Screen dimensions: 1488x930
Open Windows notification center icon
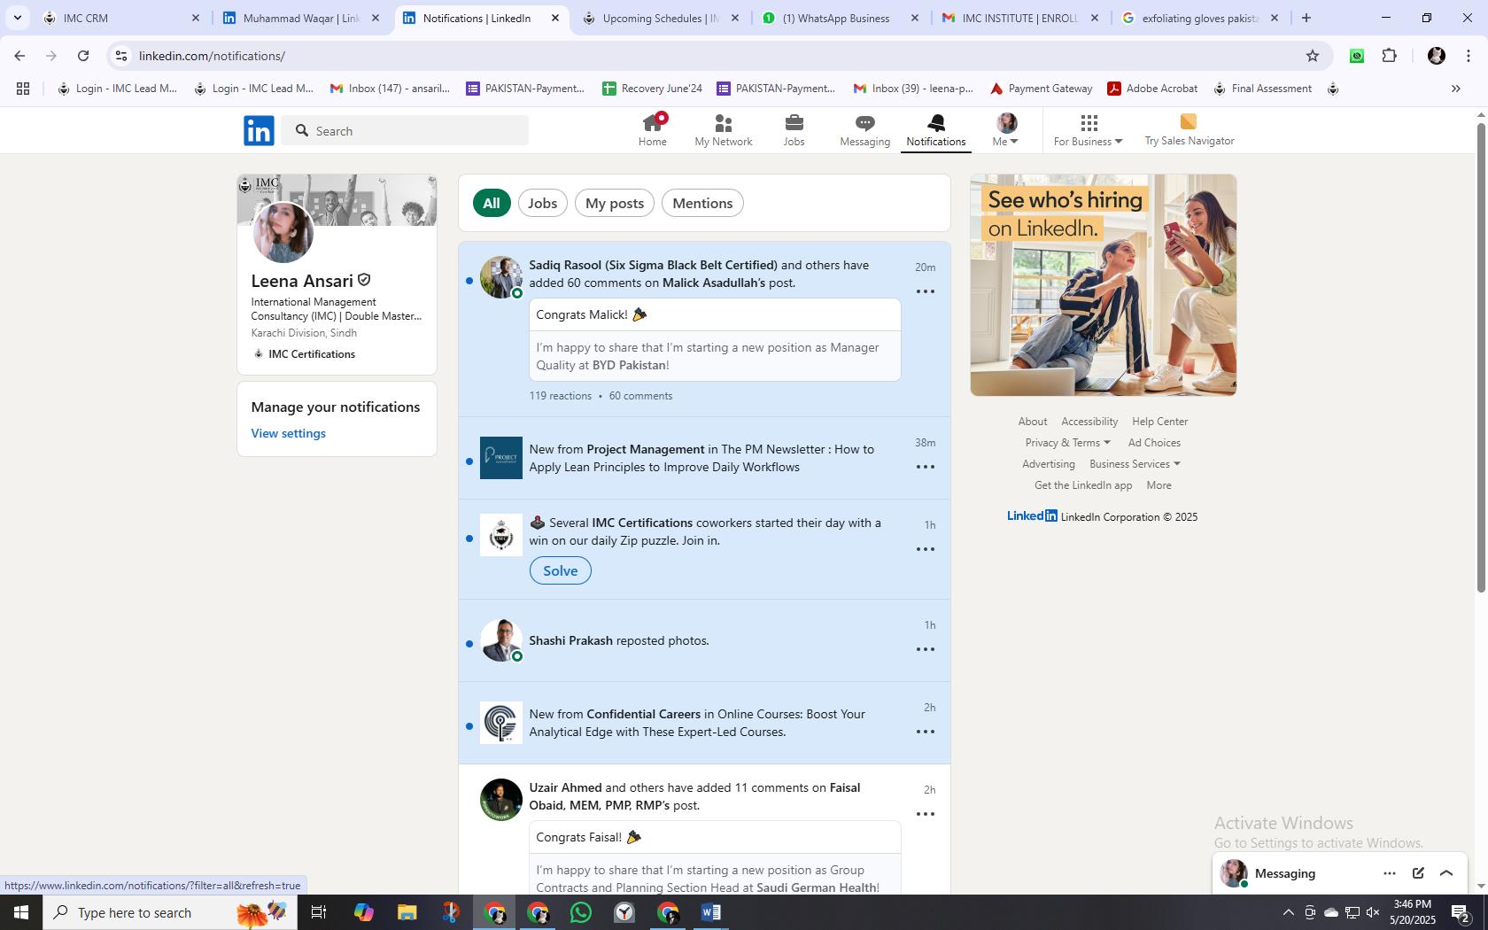tap(1461, 912)
